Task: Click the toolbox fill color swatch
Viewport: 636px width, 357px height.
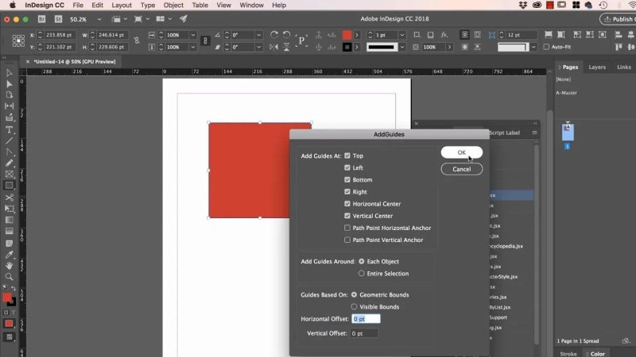Action: pyautogui.click(x=7, y=297)
